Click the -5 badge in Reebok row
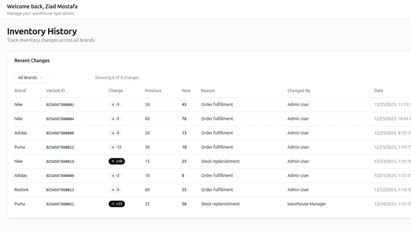 (115, 190)
